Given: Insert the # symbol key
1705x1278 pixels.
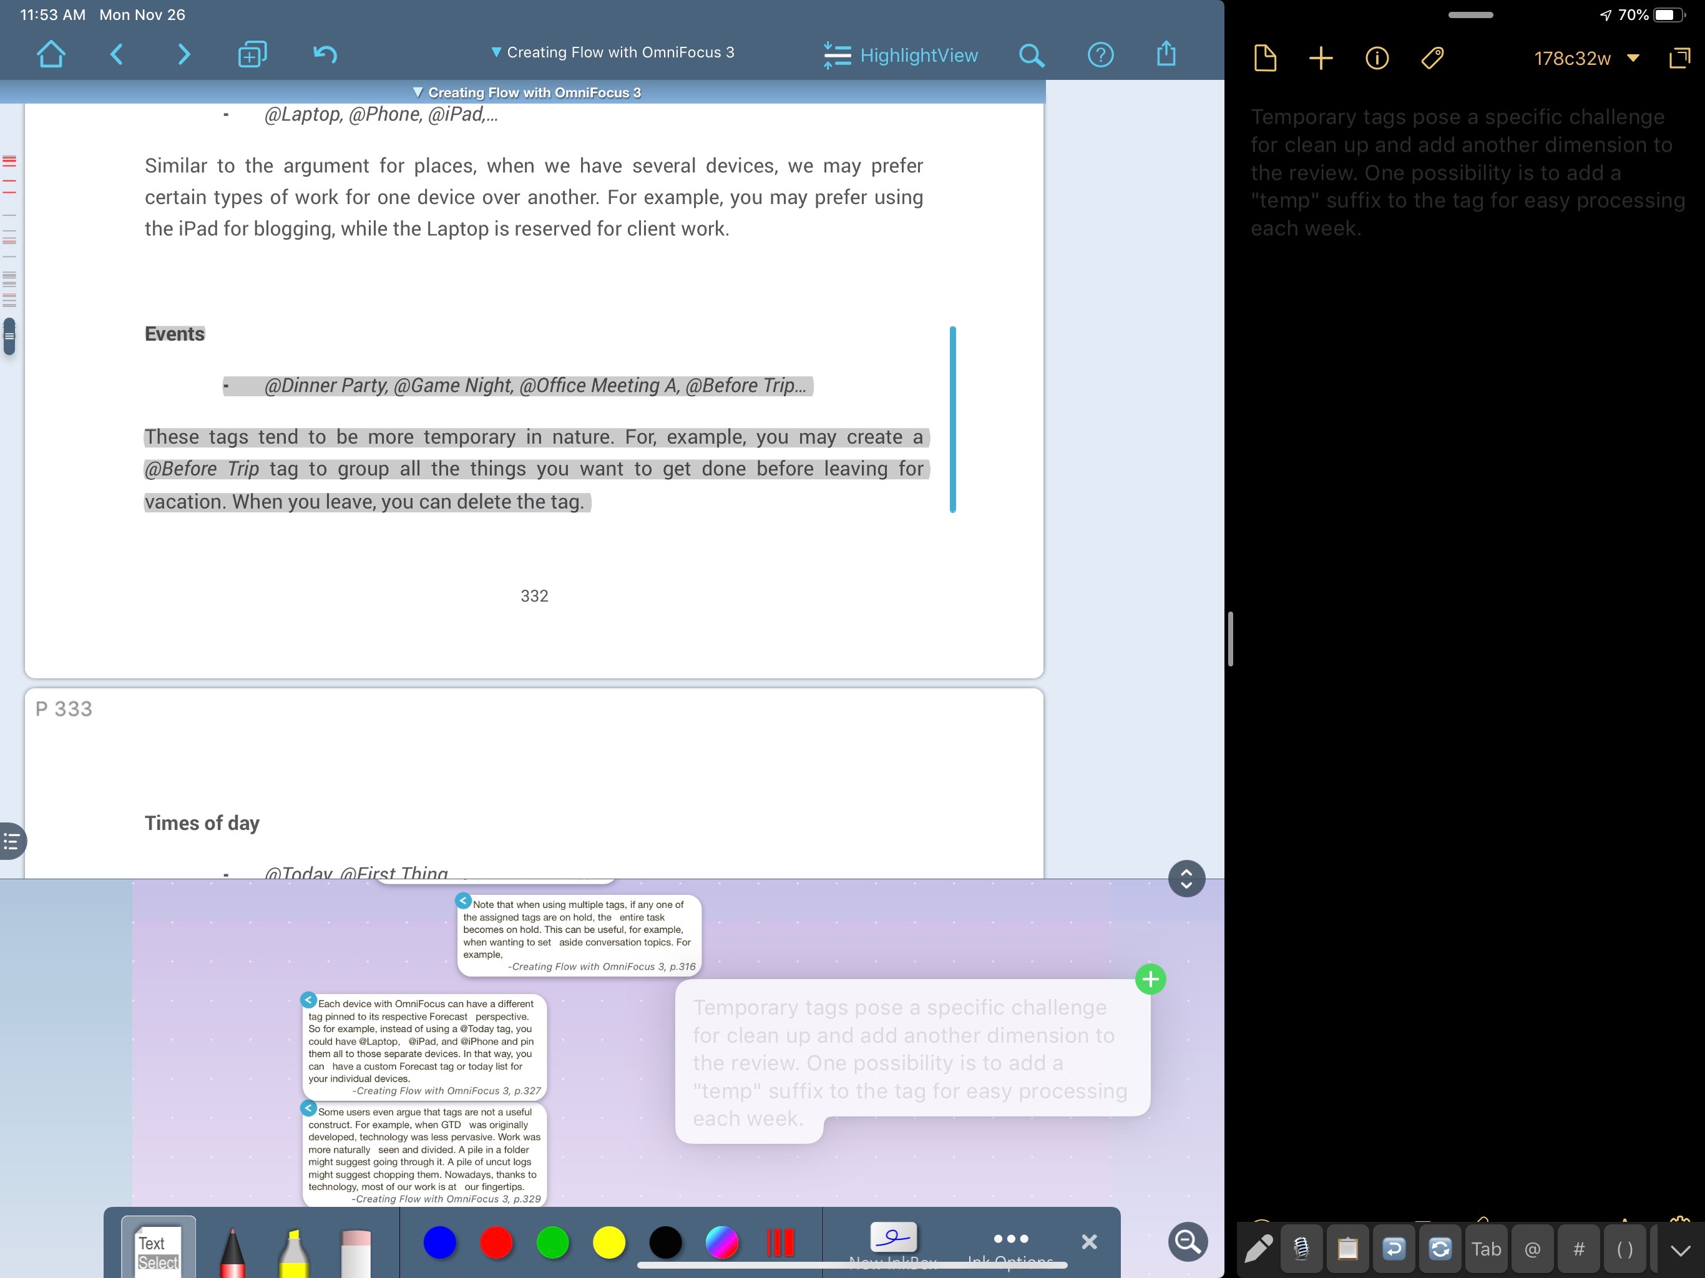Looking at the screenshot, I should pos(1578,1249).
